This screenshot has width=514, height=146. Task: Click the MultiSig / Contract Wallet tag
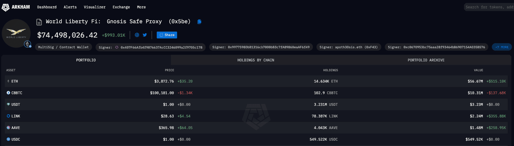(63, 47)
